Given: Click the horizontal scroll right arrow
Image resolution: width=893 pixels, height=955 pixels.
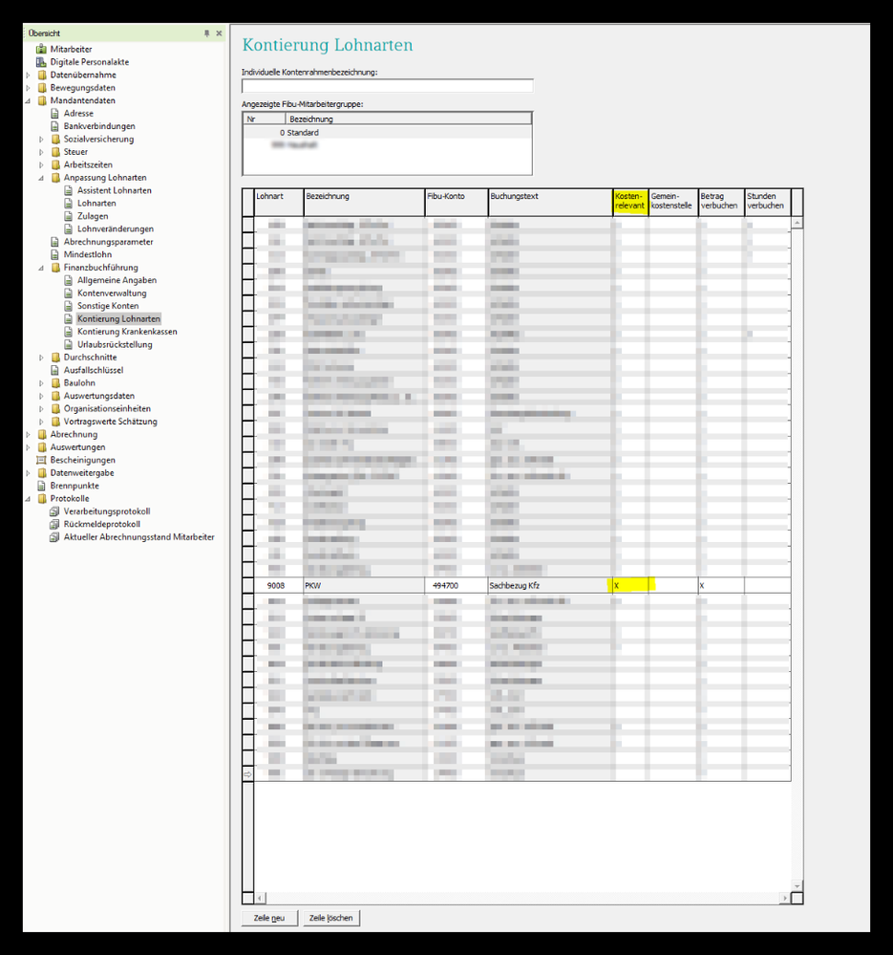Looking at the screenshot, I should tap(785, 898).
